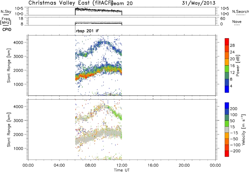
Task: Click the '−200' value on Velocity colorbar
Action: click(235, 151)
